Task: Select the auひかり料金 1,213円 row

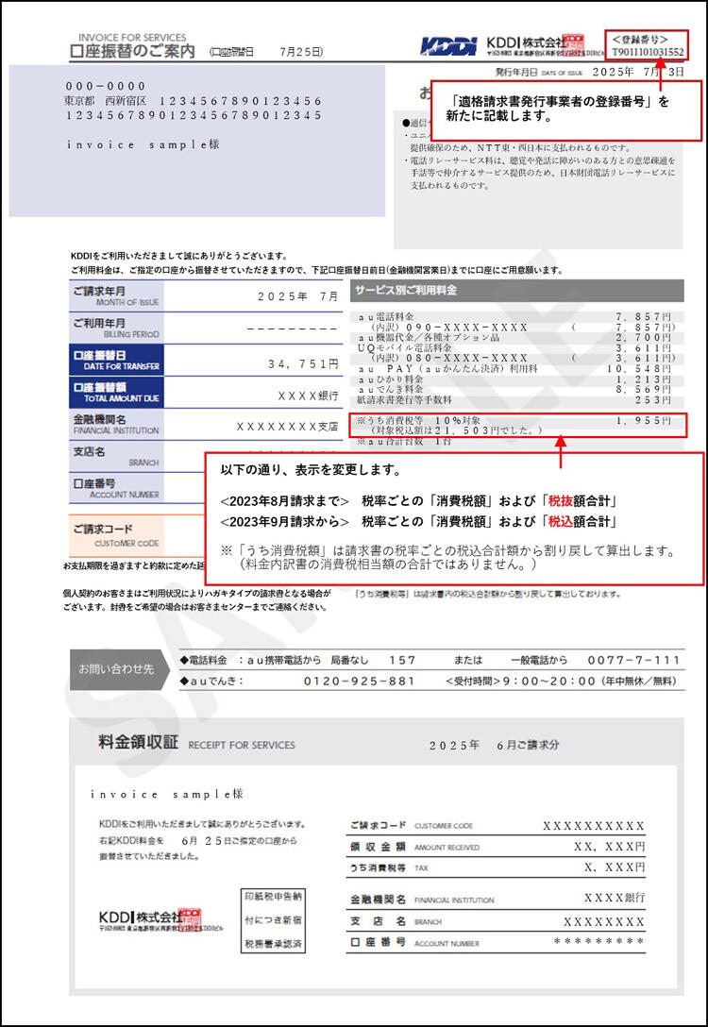Action: coord(515,379)
